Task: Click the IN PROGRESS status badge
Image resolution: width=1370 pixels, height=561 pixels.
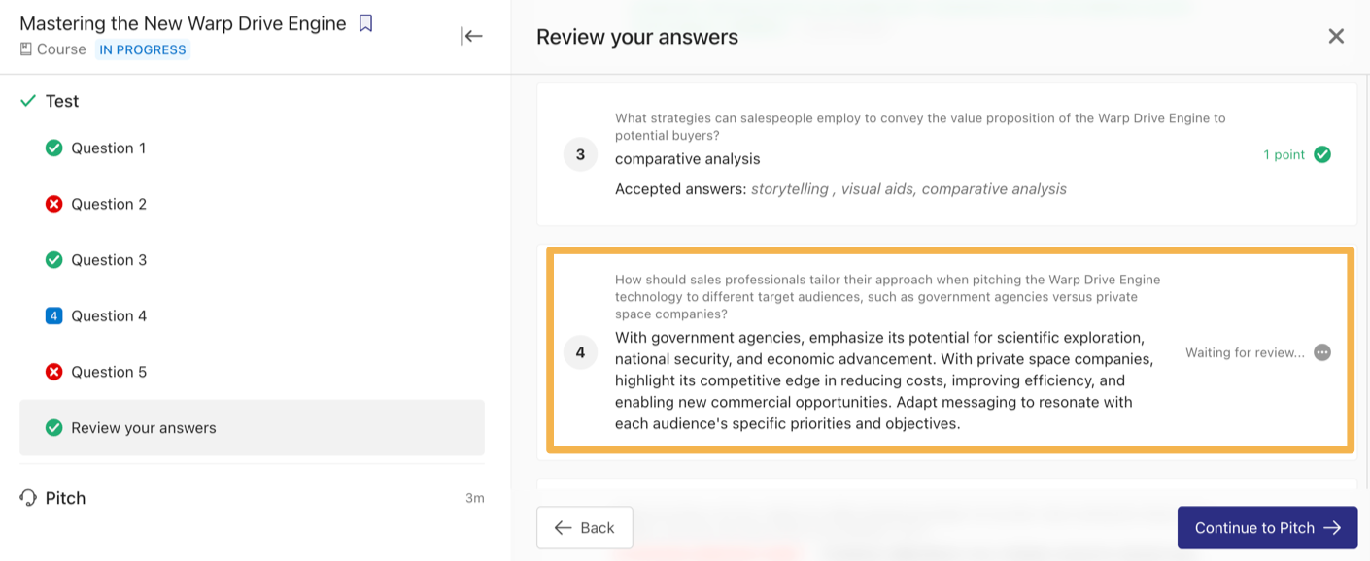Action: coord(143,49)
